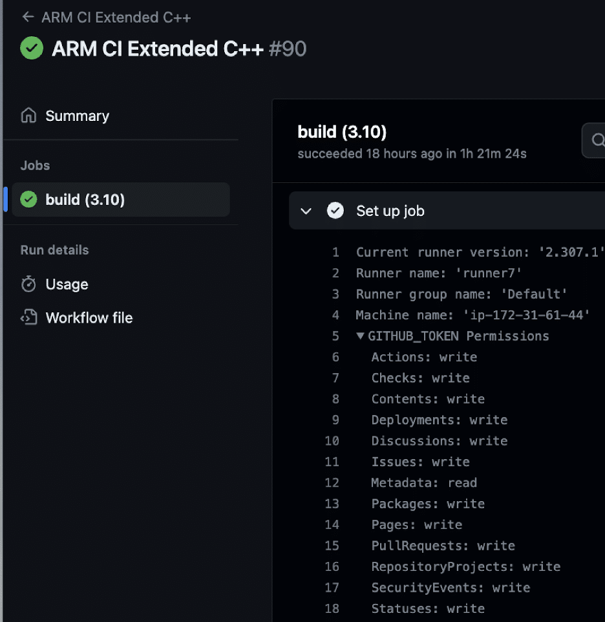Click the back arrow next to ARM CI Extended C++
The image size is (605, 622).
pyautogui.click(x=28, y=17)
